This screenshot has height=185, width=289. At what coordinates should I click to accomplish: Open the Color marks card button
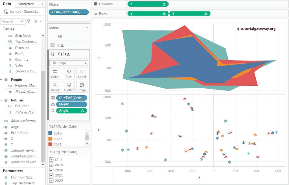[x=55, y=73]
